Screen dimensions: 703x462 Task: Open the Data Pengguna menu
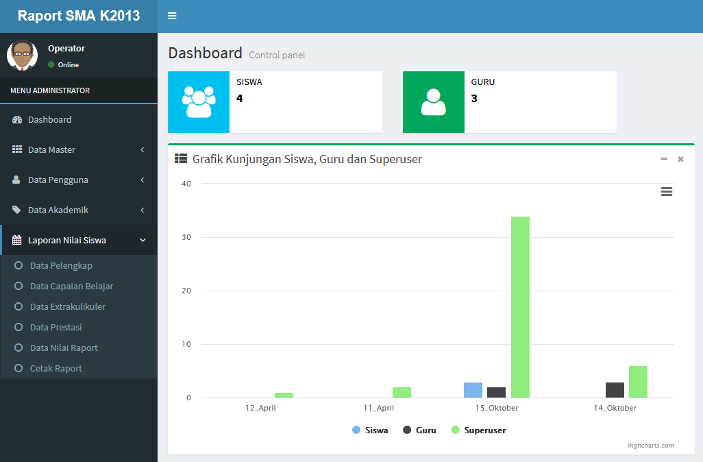pos(79,180)
